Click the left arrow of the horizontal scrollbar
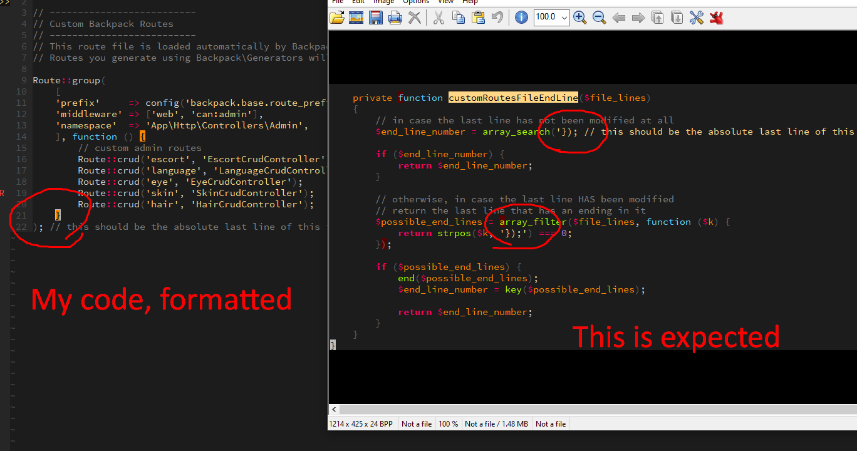 click(x=333, y=409)
